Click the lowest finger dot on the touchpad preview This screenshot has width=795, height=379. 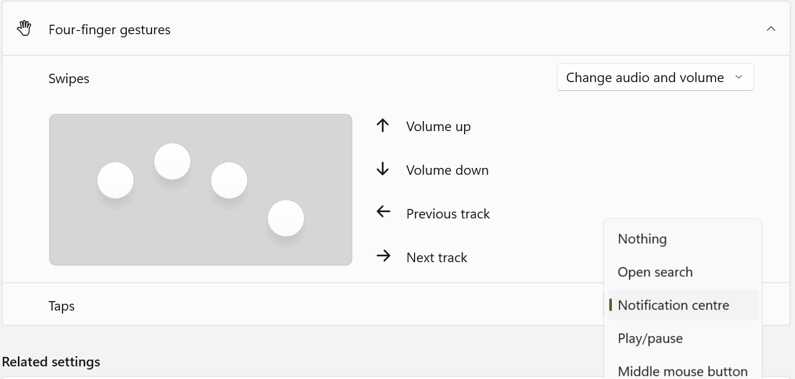286,218
